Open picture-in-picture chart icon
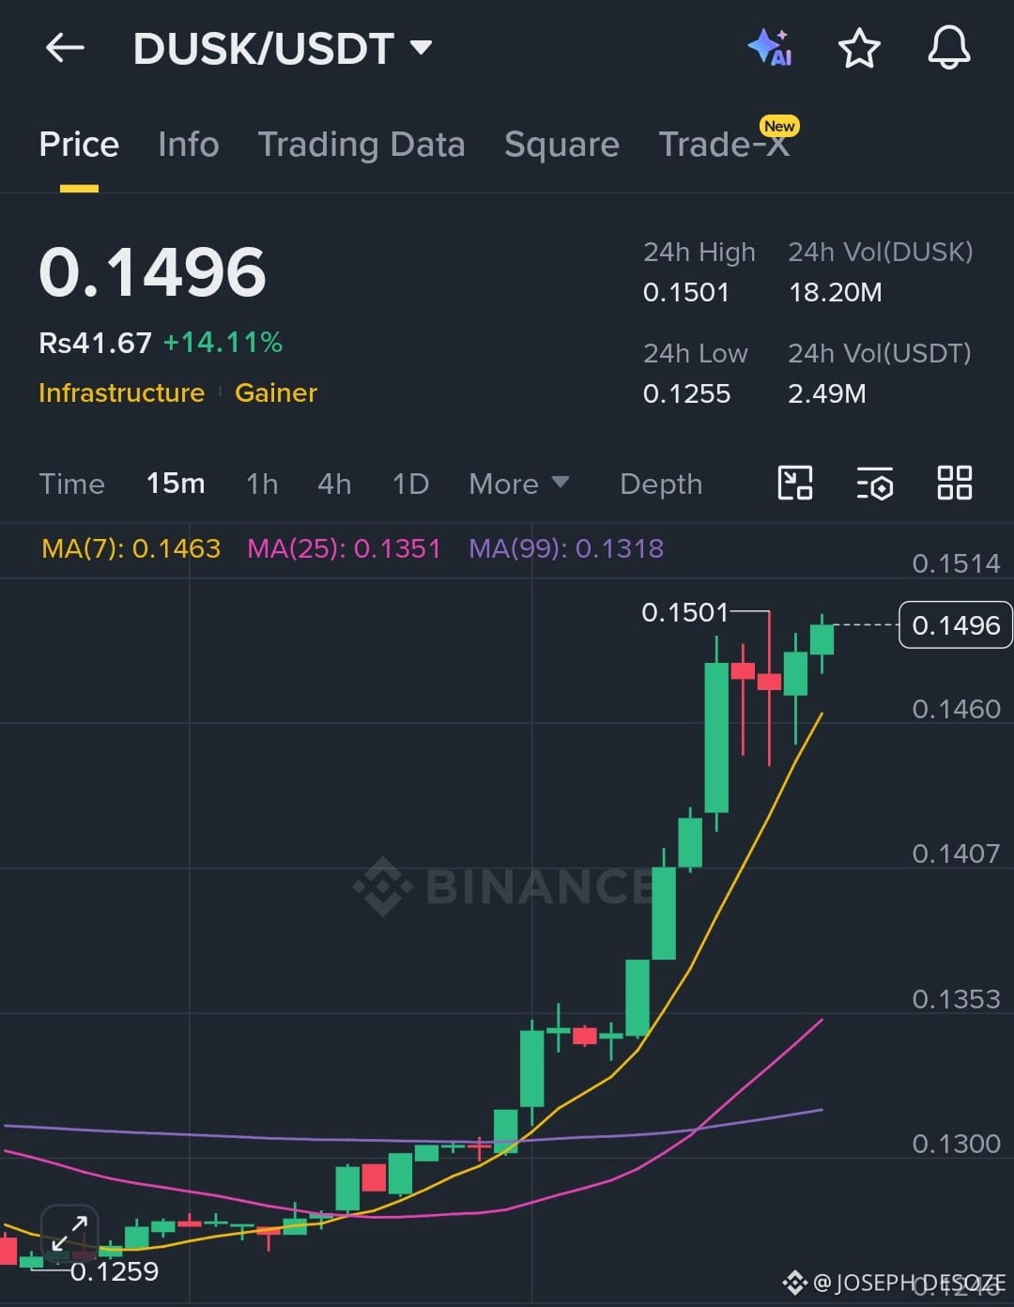Screen dimensions: 1014x1307 795,484
